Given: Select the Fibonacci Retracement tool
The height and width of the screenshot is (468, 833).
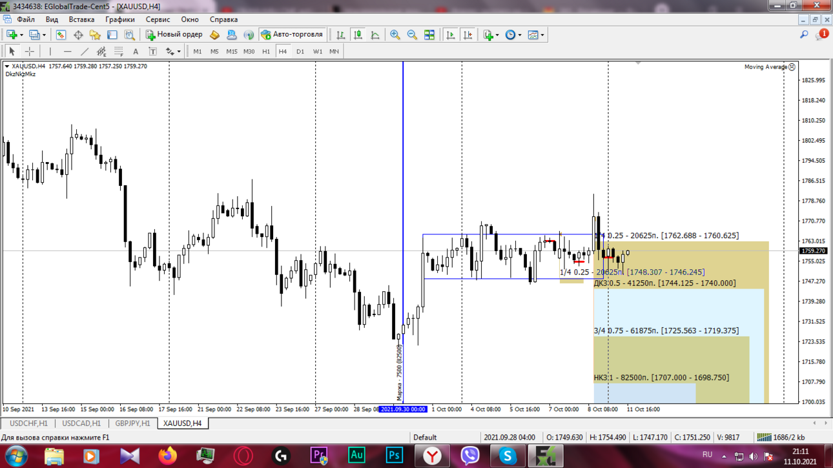Looking at the screenshot, I should point(118,52).
